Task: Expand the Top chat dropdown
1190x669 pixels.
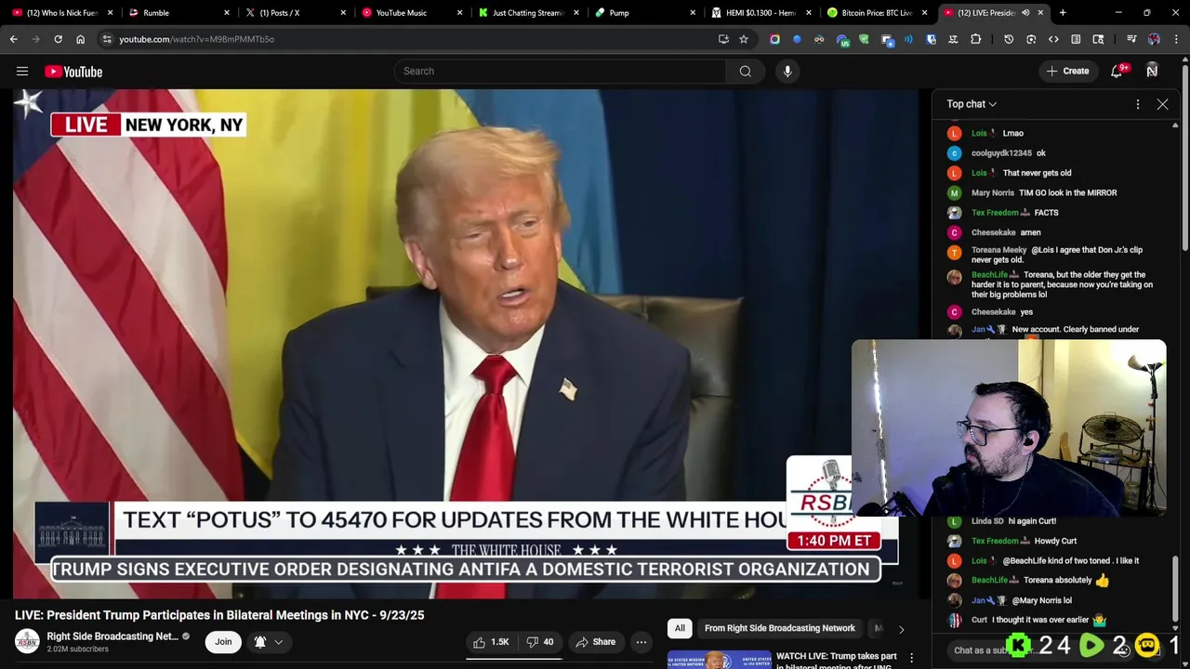Action: pyautogui.click(x=972, y=104)
